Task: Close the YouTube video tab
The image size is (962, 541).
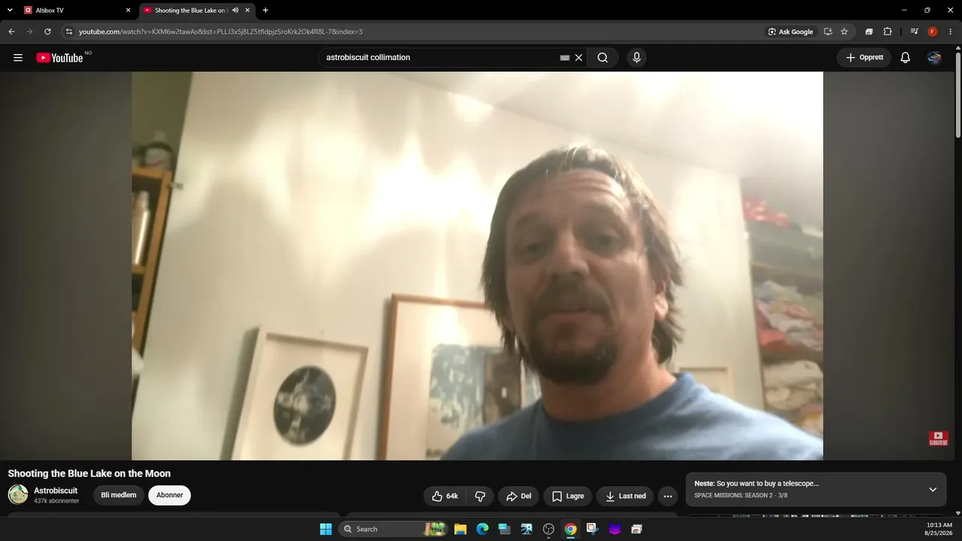Action: pyautogui.click(x=247, y=11)
